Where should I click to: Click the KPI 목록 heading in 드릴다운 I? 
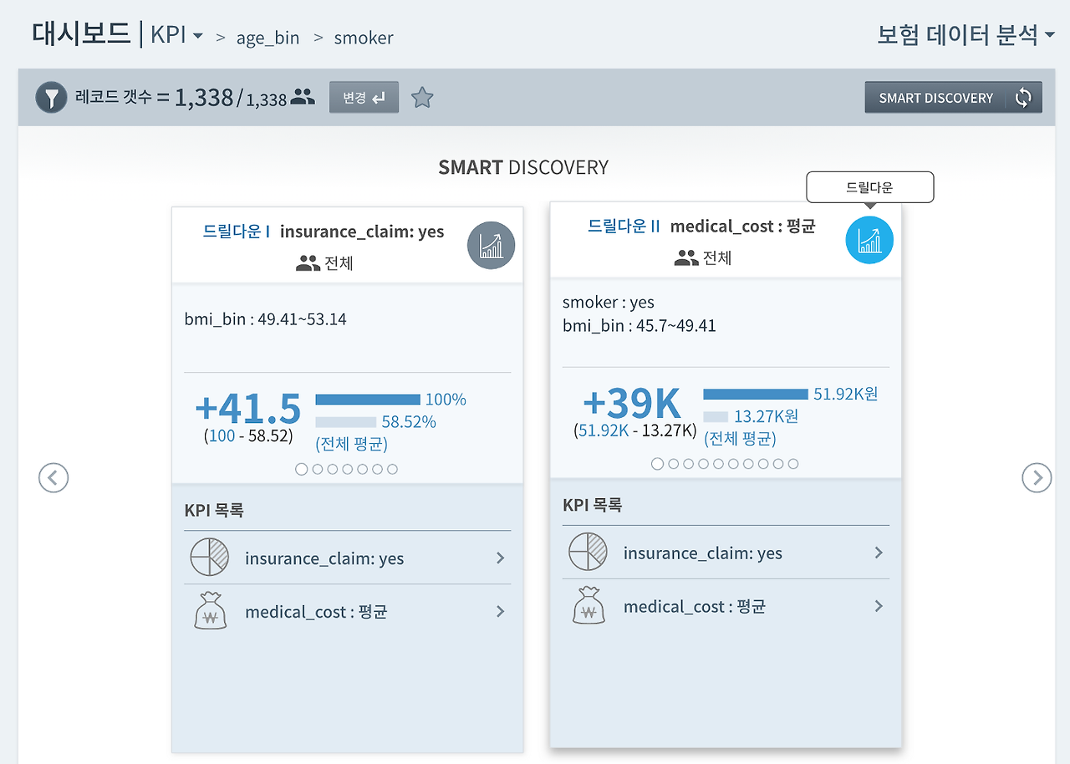(x=214, y=510)
